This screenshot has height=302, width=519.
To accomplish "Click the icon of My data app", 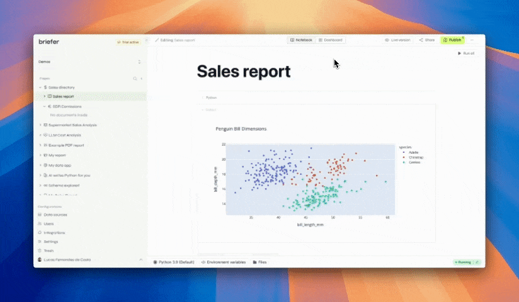I will point(45,165).
